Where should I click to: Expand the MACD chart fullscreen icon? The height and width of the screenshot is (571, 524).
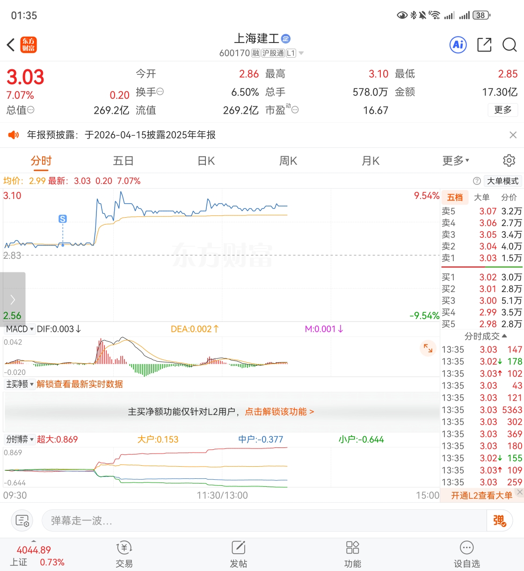coord(428,348)
